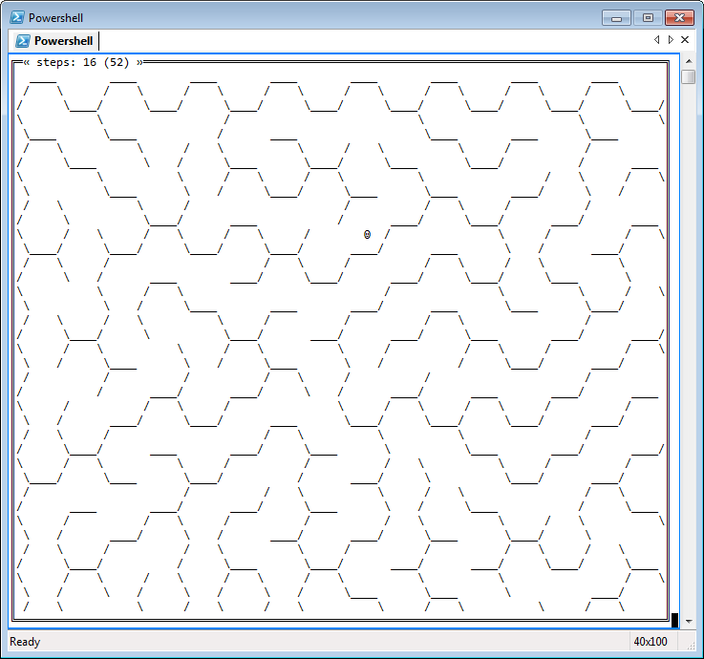Minimize the Powershell window

click(x=618, y=17)
